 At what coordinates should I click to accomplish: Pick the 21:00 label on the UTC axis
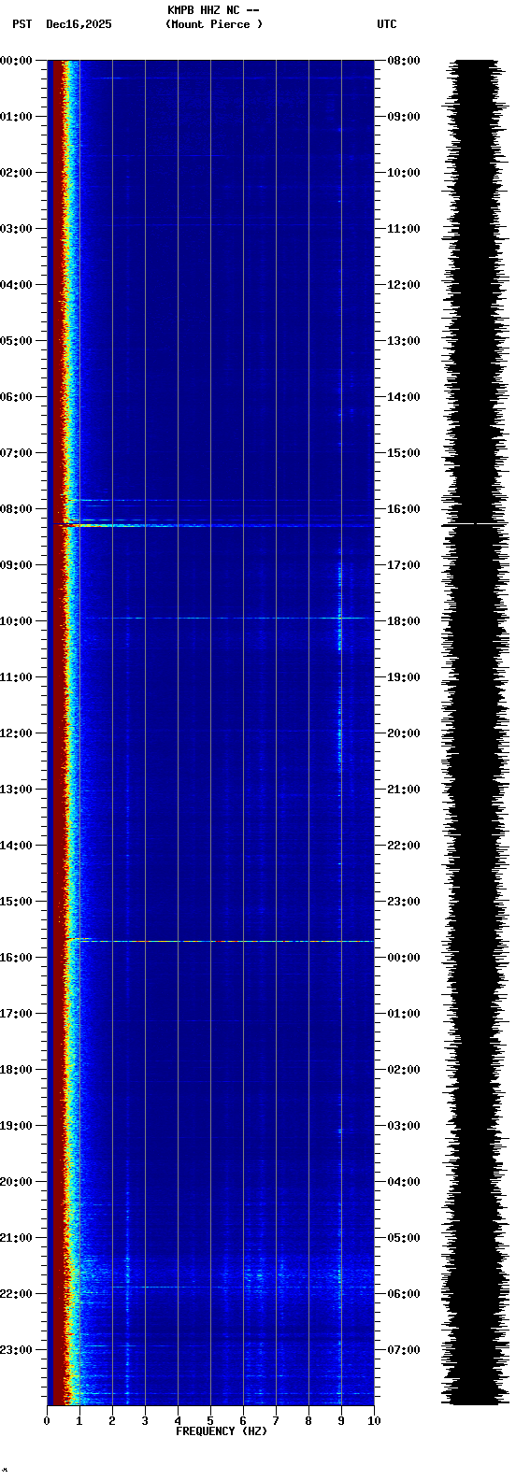coord(403,790)
